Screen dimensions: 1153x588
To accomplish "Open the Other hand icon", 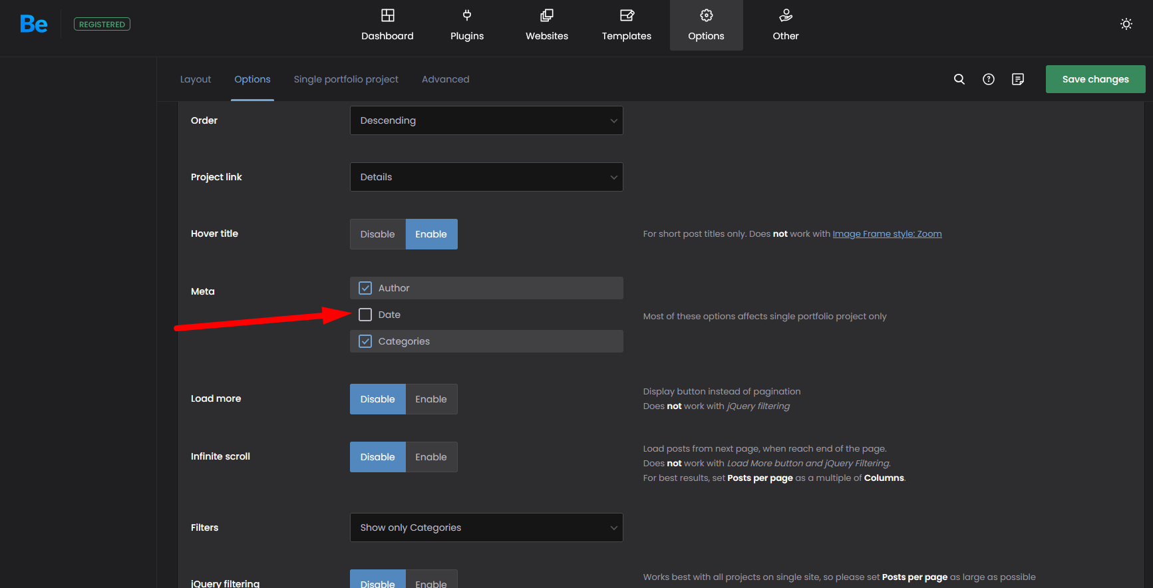I will coord(786,15).
